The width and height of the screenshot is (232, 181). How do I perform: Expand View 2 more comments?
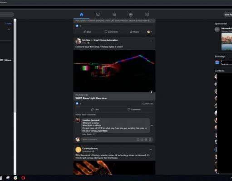tap(85, 114)
